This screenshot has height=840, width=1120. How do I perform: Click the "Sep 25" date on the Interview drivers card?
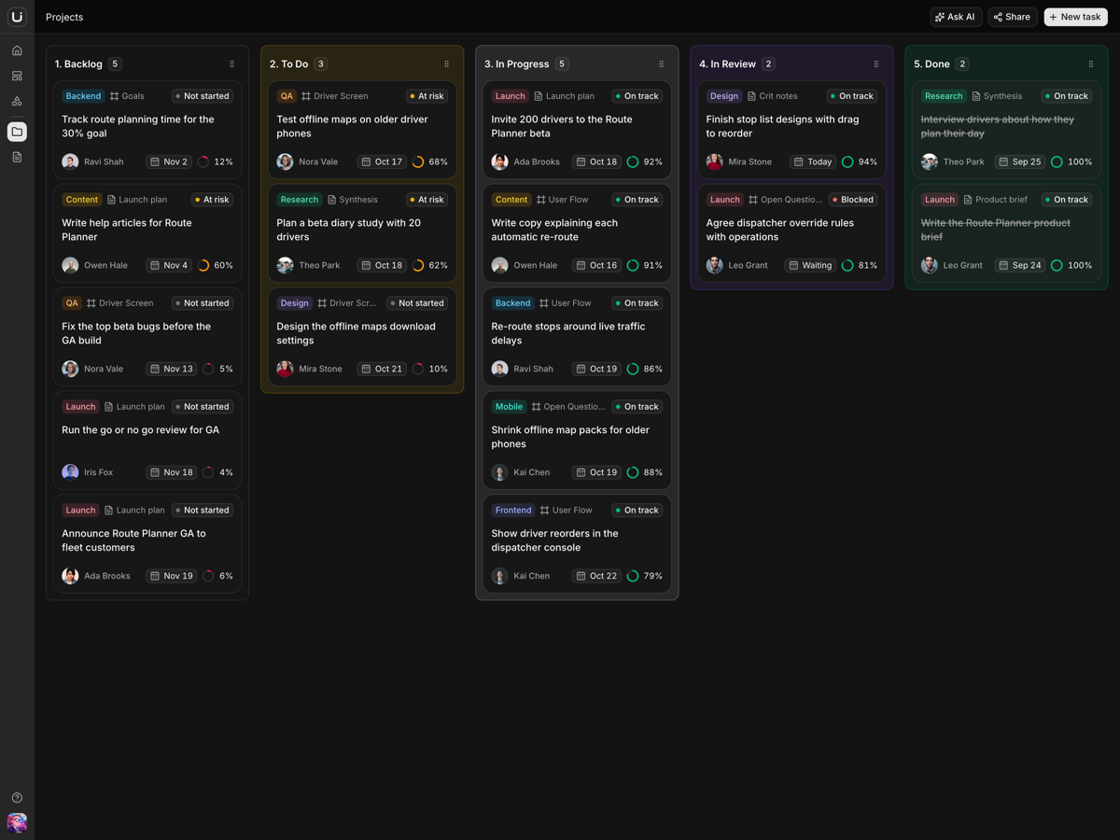(1019, 161)
